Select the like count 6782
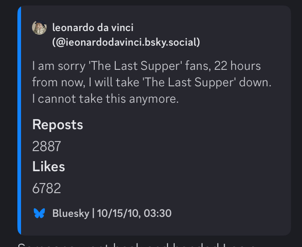The width and height of the screenshot is (302, 247). click(x=47, y=188)
